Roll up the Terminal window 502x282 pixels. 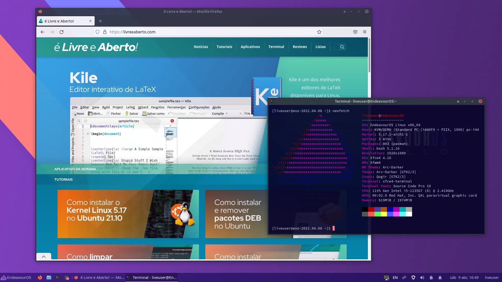click(458, 101)
